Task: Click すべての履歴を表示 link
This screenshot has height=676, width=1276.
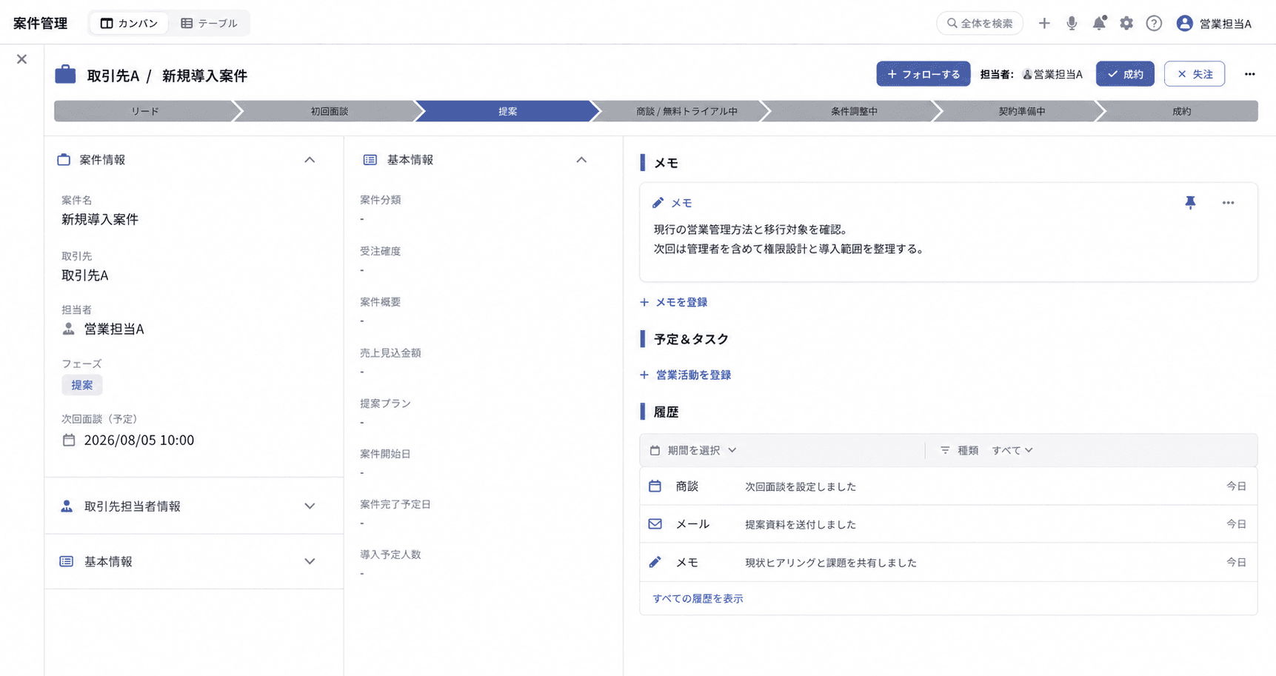Action: (x=698, y=598)
